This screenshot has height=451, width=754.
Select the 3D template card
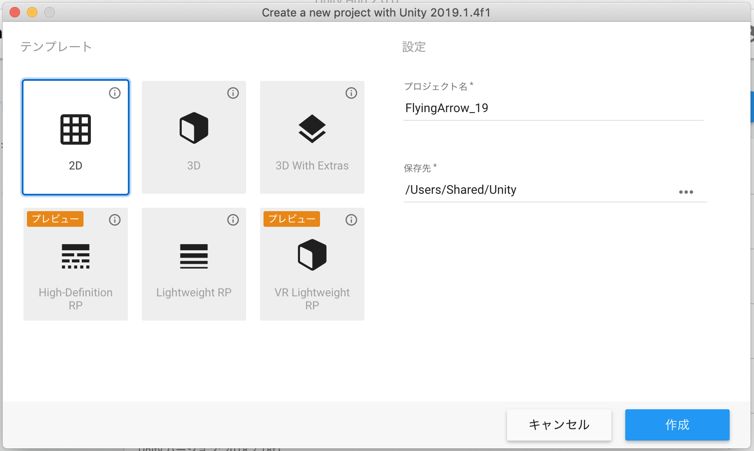(194, 137)
